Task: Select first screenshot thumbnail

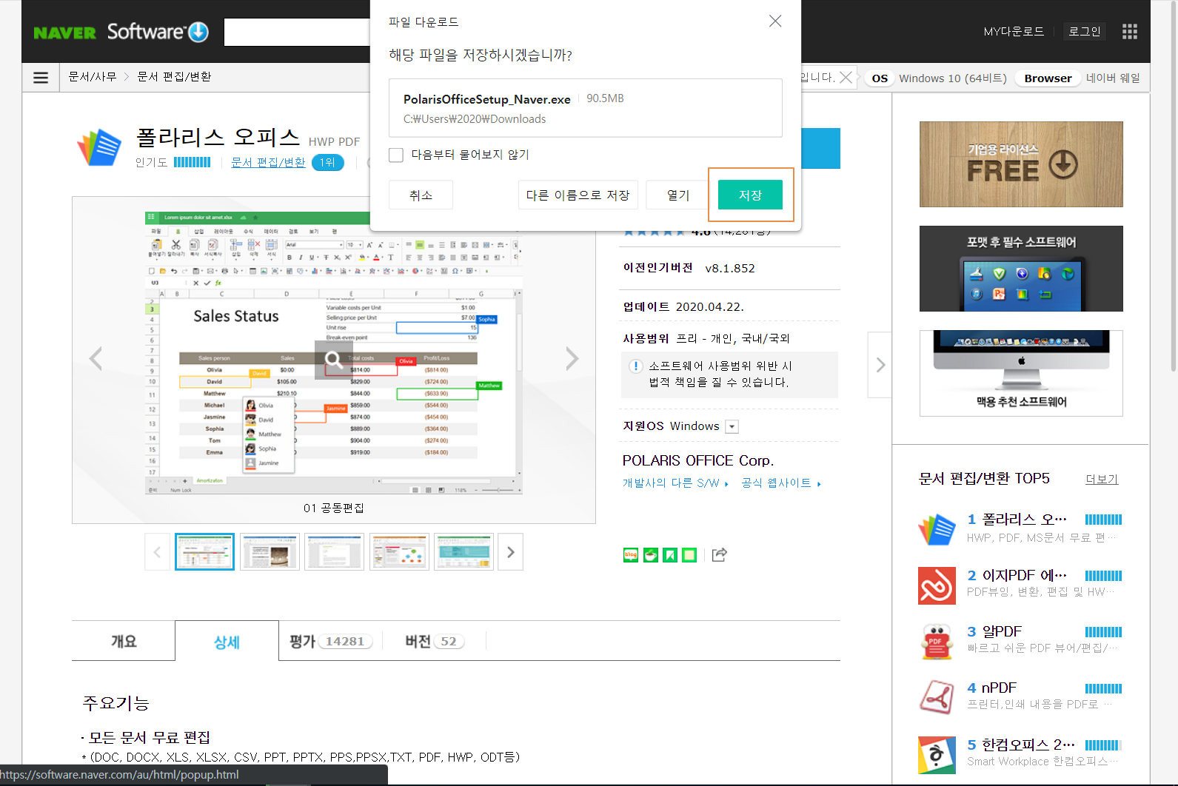Action: (204, 552)
